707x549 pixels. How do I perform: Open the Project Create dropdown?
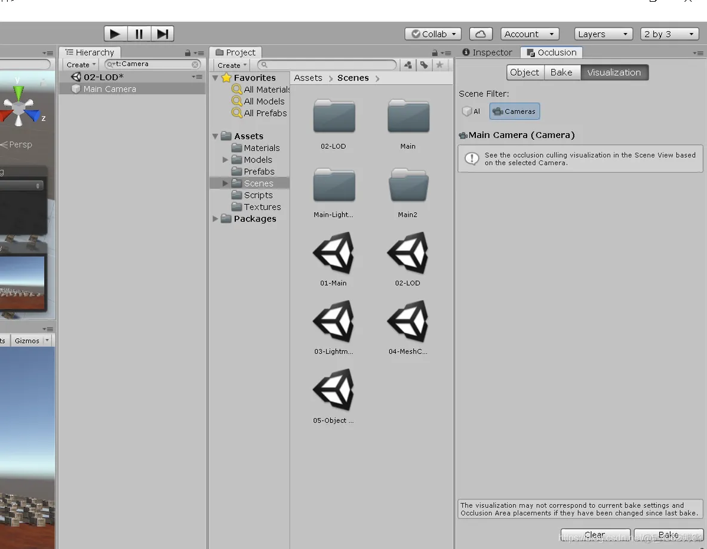pyautogui.click(x=232, y=65)
